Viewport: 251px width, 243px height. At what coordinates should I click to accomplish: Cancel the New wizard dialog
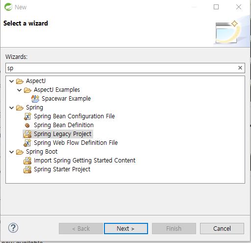[222, 228]
